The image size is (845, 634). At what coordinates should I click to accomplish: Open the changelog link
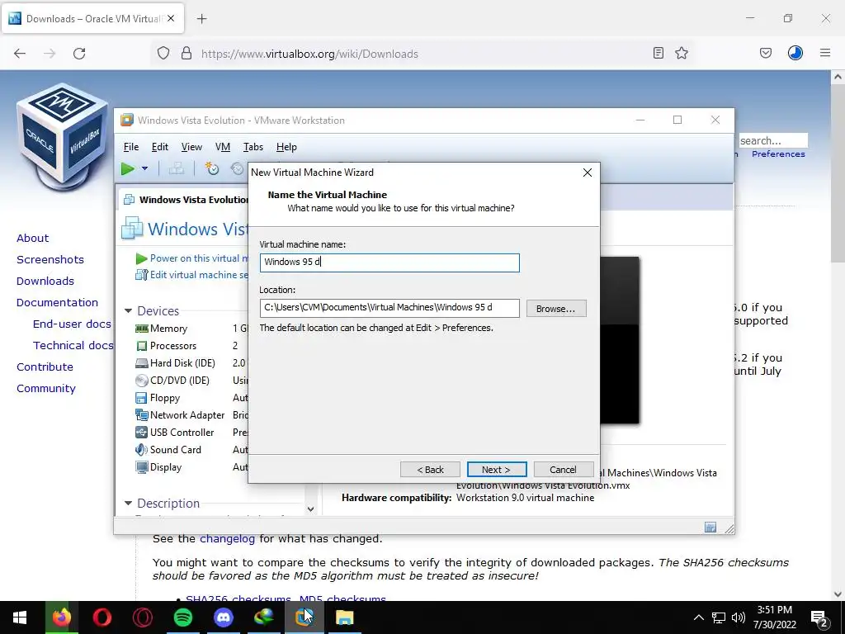click(228, 538)
